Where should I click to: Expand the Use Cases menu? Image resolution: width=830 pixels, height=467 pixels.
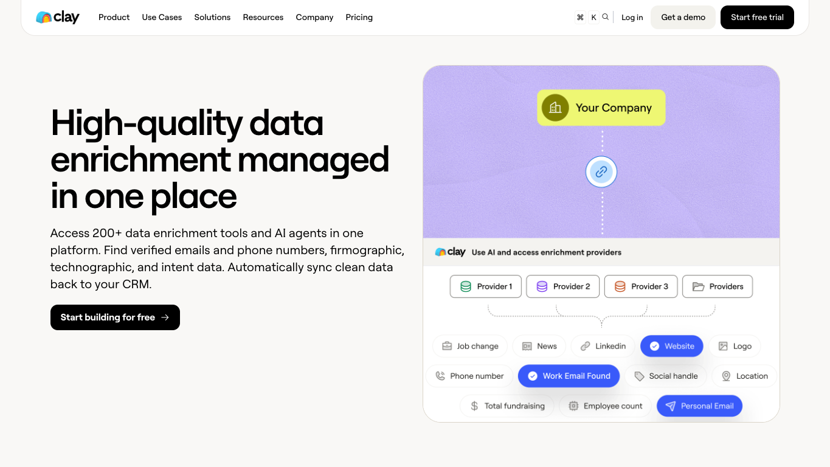(x=162, y=17)
